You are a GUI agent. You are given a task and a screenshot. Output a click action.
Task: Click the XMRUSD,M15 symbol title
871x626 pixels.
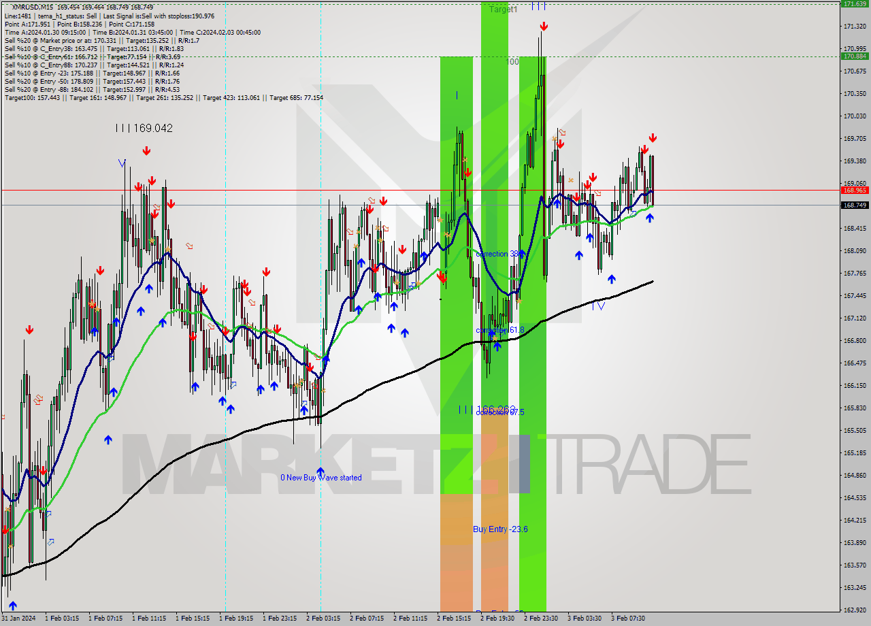pyautogui.click(x=32, y=7)
